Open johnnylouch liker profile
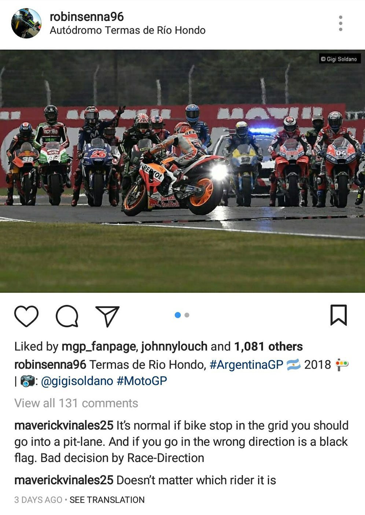This screenshot has width=365, height=515. pos(174,347)
